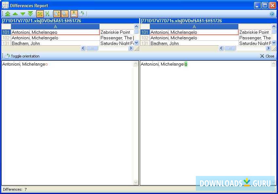
Task: Jump to the first difference
Action: 8,13
